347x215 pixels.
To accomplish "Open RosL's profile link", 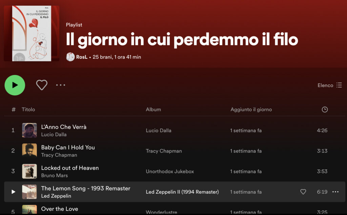I will coord(82,57).
